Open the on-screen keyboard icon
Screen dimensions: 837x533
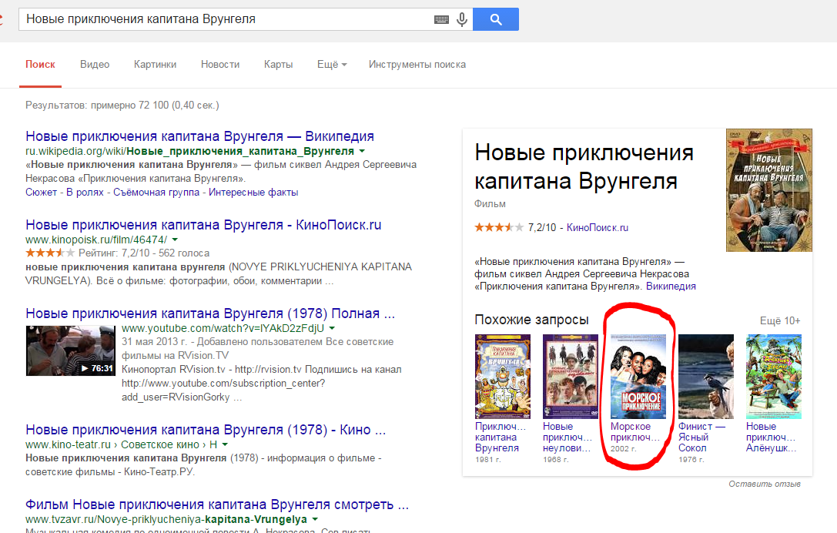pos(441,19)
